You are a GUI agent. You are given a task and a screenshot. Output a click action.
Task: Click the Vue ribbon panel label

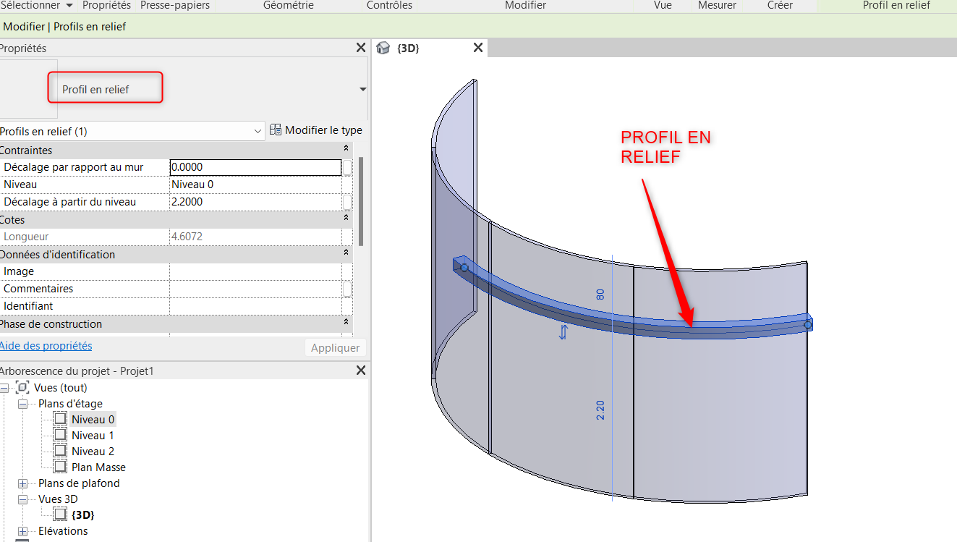663,5
